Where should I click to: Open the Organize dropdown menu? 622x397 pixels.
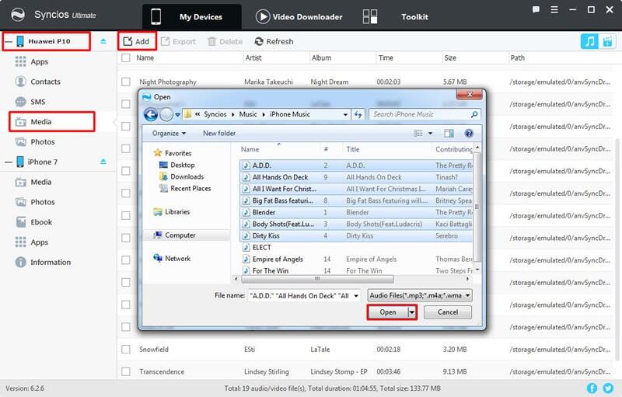coord(169,134)
